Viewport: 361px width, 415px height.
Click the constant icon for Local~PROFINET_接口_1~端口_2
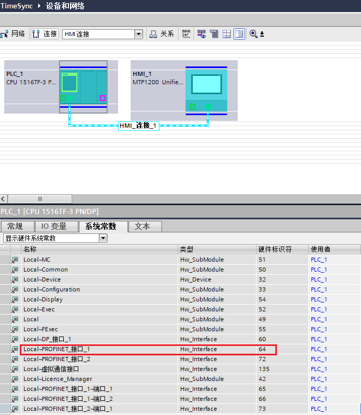point(15,399)
